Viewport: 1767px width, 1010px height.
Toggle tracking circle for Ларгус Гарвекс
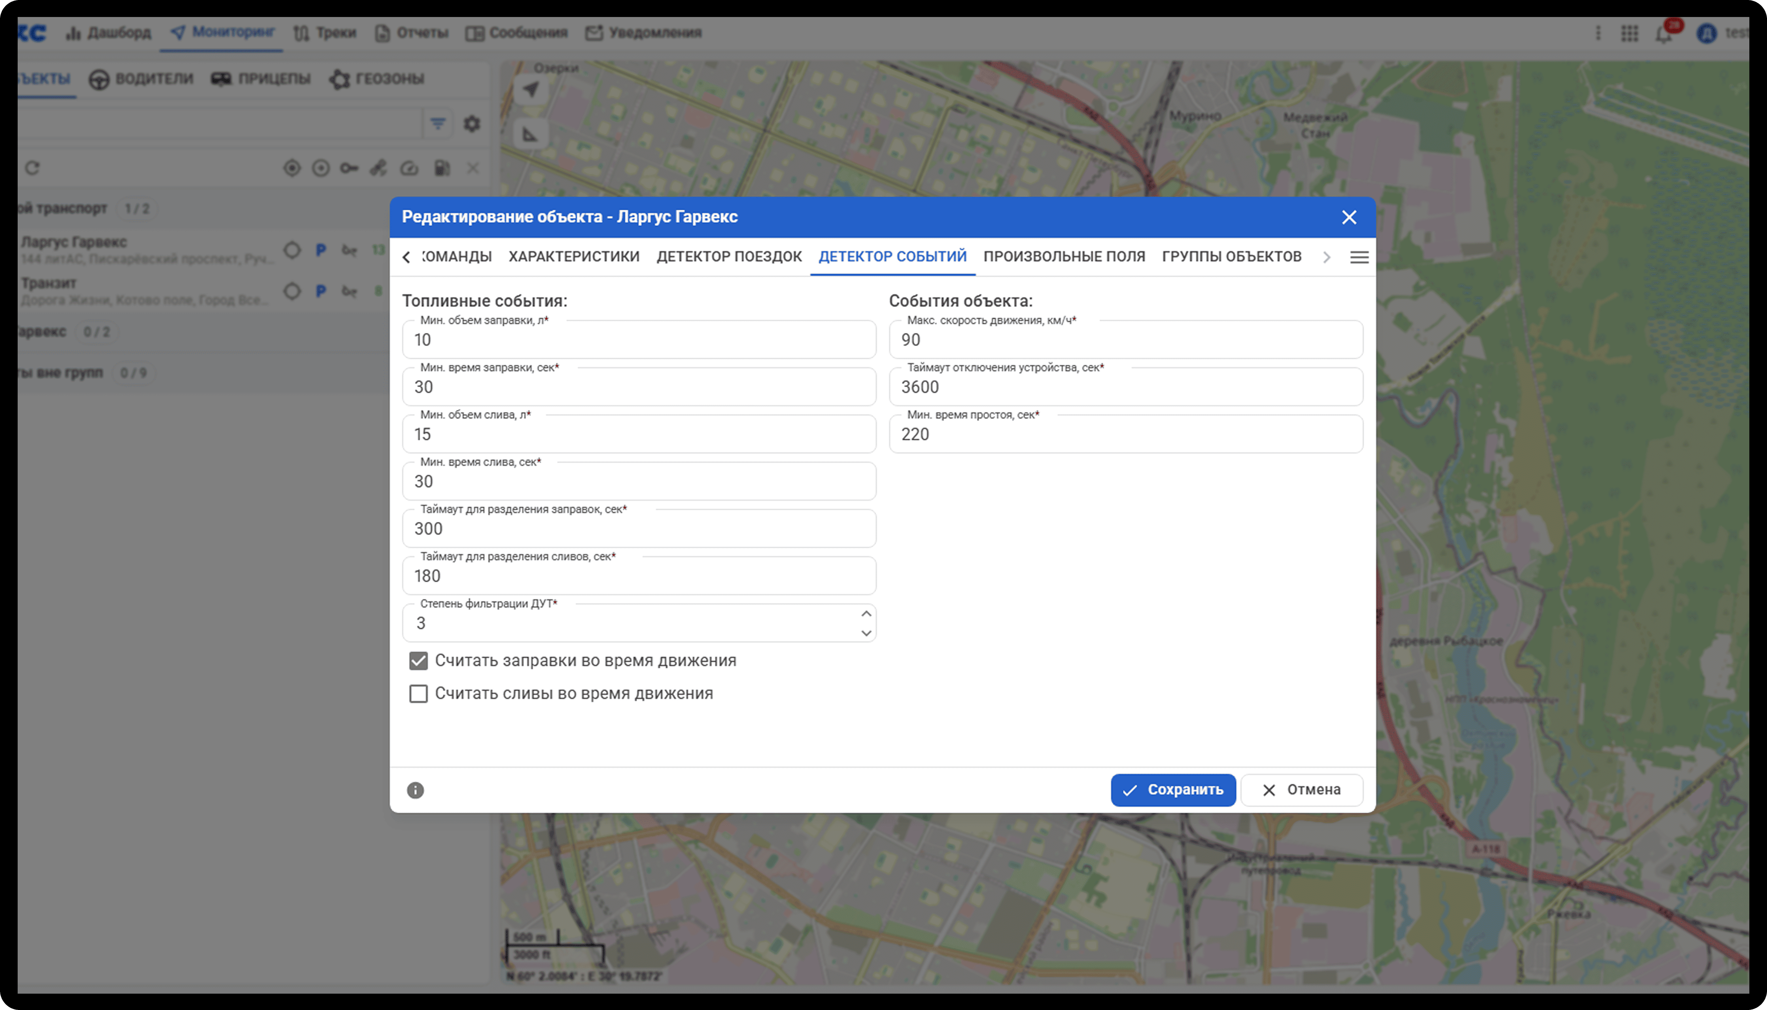(x=292, y=250)
